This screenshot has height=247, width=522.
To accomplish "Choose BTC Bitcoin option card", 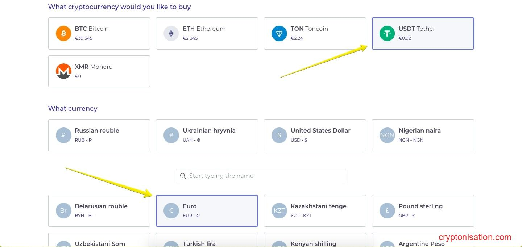I will click(99, 33).
